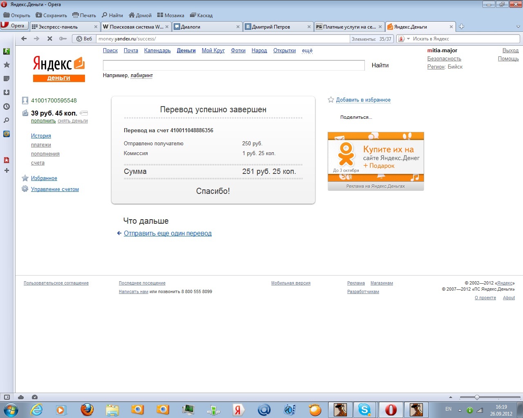Open the Календарь link in the top navigation
The width and height of the screenshot is (523, 418).
(157, 51)
